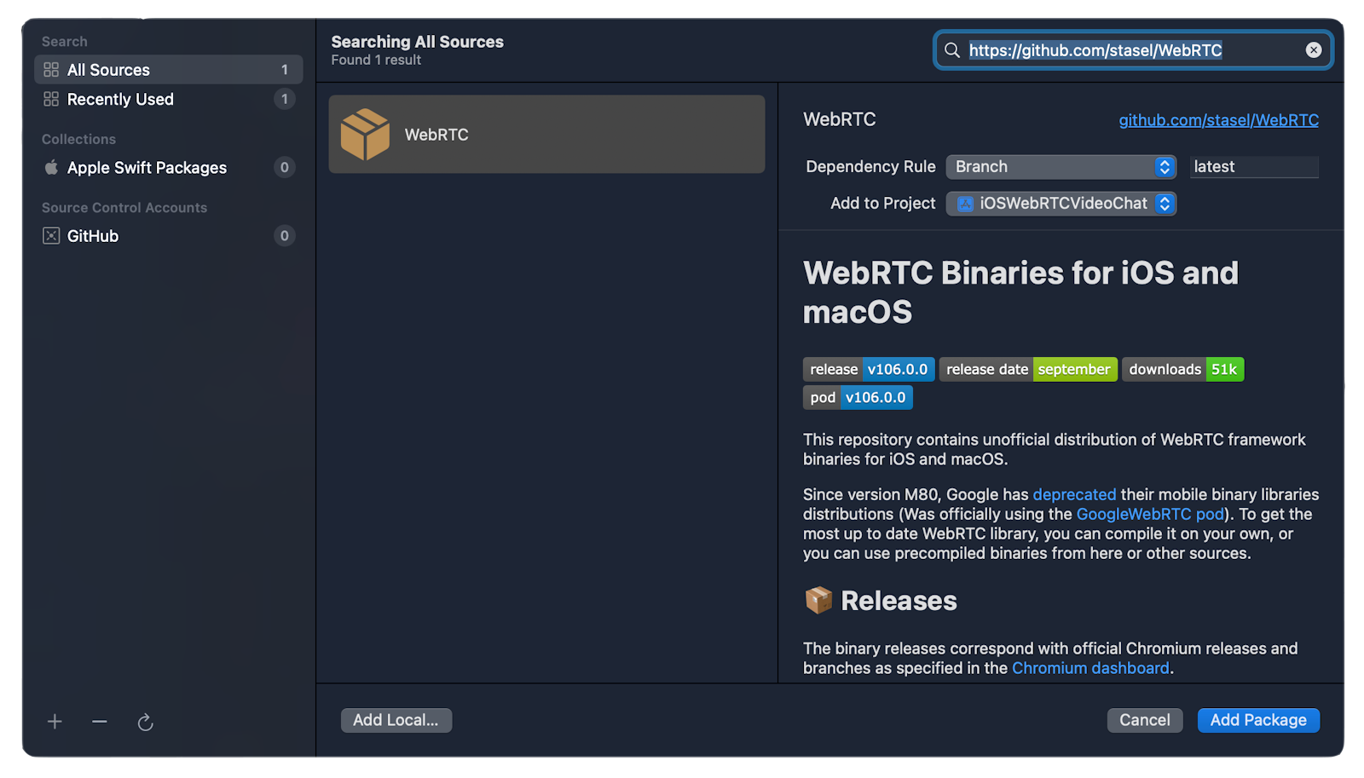Open the Dependency Rule dropdown
This screenshot has width=1364, height=778.
(x=1061, y=166)
